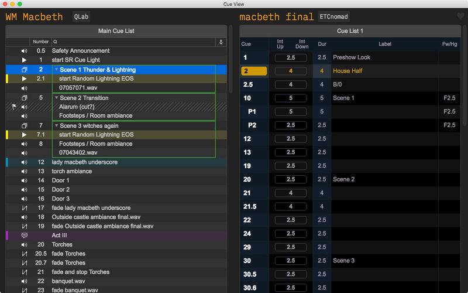Click the Main Cue List header
Viewport: 468px width, 293px height.
[116, 30]
